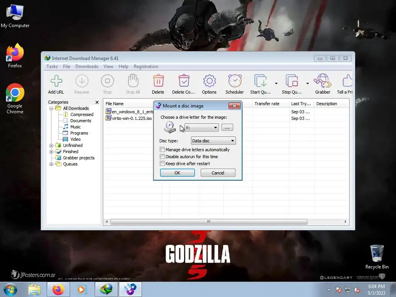Click scrollbar left arrow
The width and height of the screenshot is (396, 297).
pos(107,222)
